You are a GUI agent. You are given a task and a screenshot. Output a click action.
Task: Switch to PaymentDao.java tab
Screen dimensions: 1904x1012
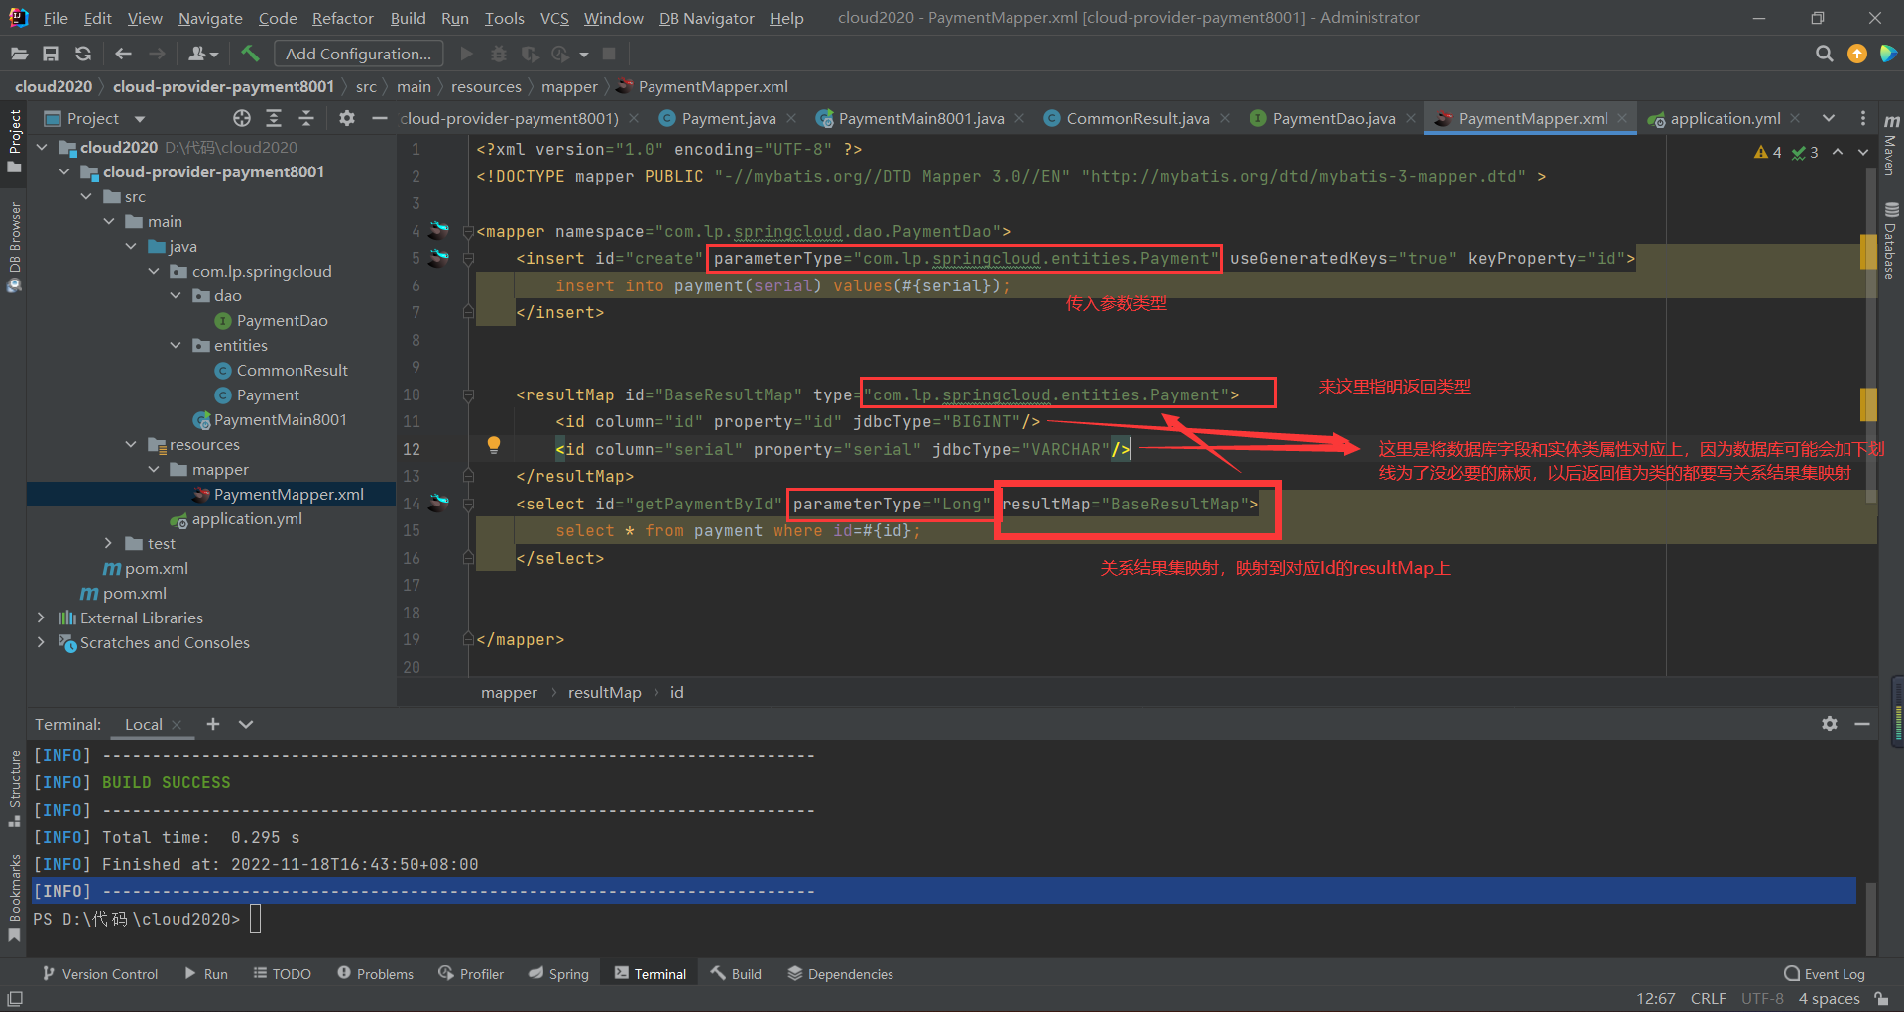pyautogui.click(x=1334, y=118)
